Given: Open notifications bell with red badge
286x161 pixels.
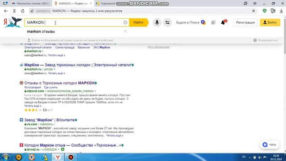Looking at the screenshot, I should click(x=224, y=22).
